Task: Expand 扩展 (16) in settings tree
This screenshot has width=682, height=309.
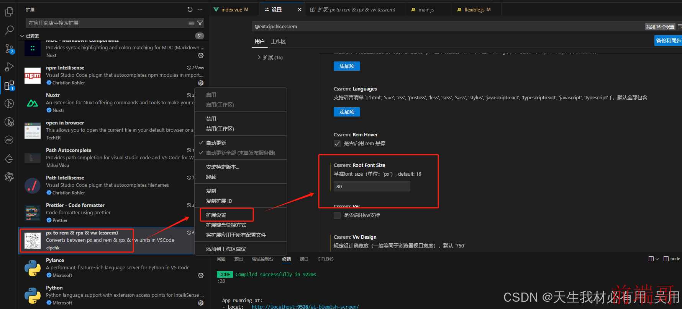Action: [x=270, y=57]
